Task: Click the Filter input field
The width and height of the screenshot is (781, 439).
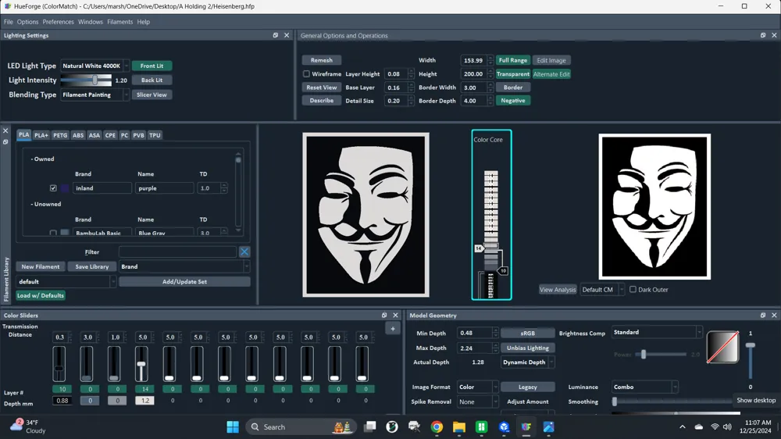Action: (x=178, y=252)
